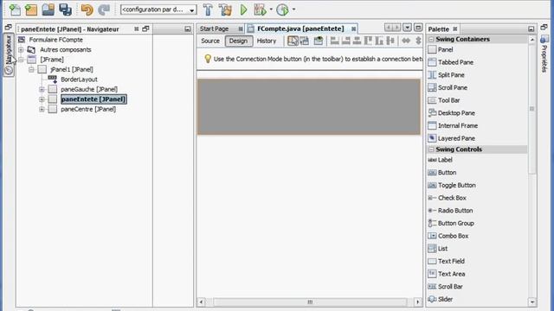Click the fifth alignment icon after Preview Design
Viewport: 554px width, 311px height.
pos(379,41)
